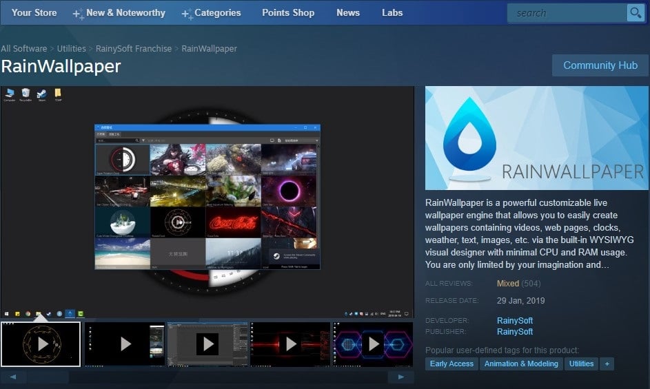This screenshot has width=650, height=389.
Task: Click the purple black hole wallpaper tile
Action: click(289, 191)
